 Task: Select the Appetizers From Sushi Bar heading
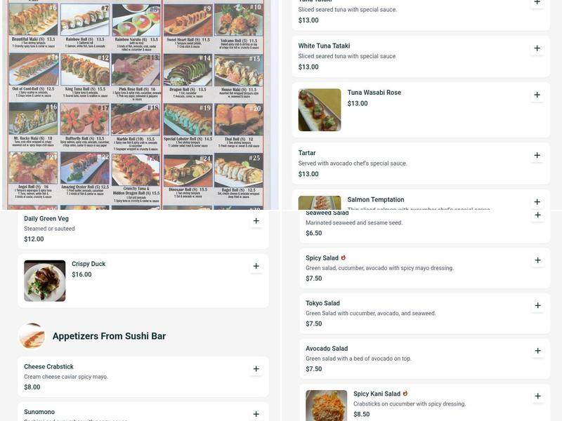click(109, 336)
